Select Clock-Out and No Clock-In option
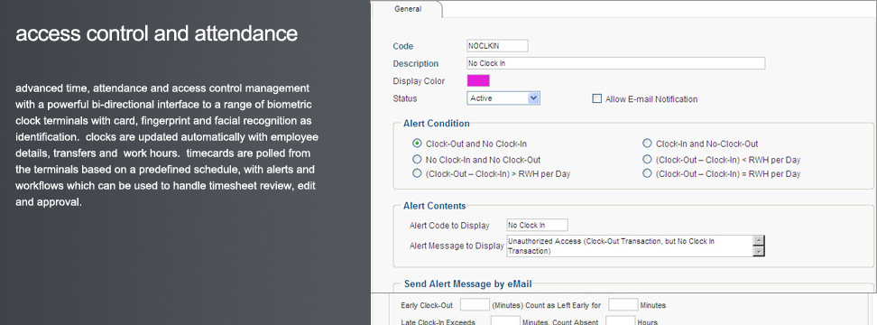The height and width of the screenshot is (325, 877). pos(417,144)
